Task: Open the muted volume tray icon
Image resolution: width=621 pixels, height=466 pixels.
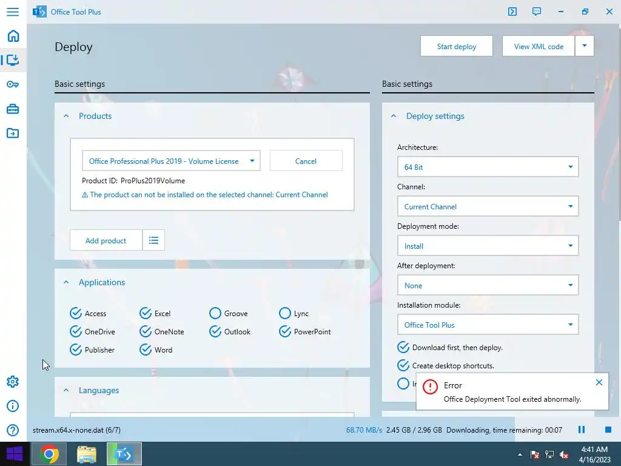Action: pos(564,454)
